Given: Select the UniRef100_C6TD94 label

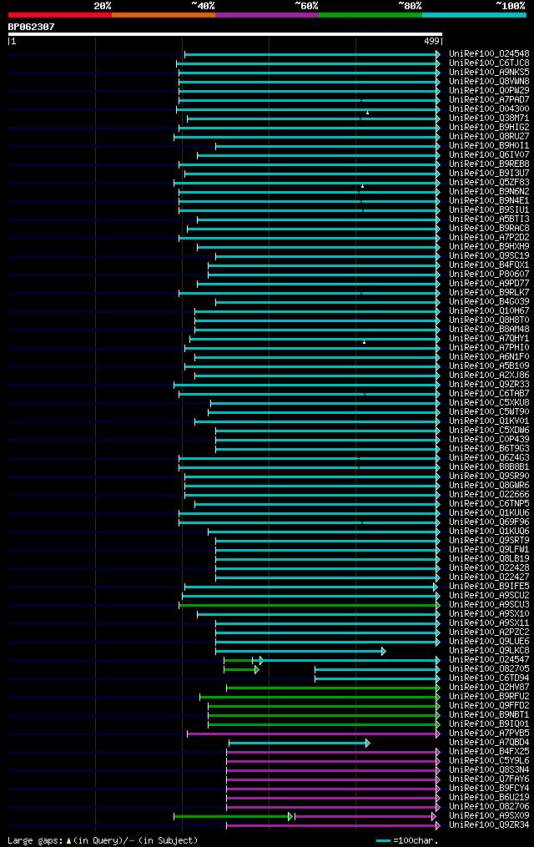Looking at the screenshot, I should (489, 678).
